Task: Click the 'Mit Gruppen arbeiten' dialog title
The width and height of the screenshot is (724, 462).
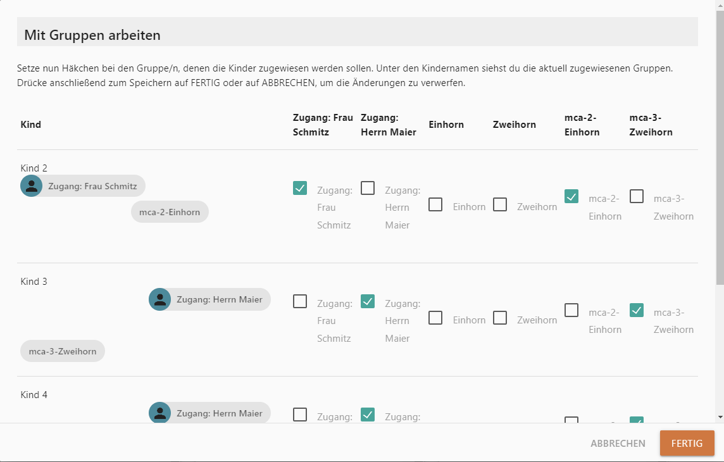Action: point(92,35)
